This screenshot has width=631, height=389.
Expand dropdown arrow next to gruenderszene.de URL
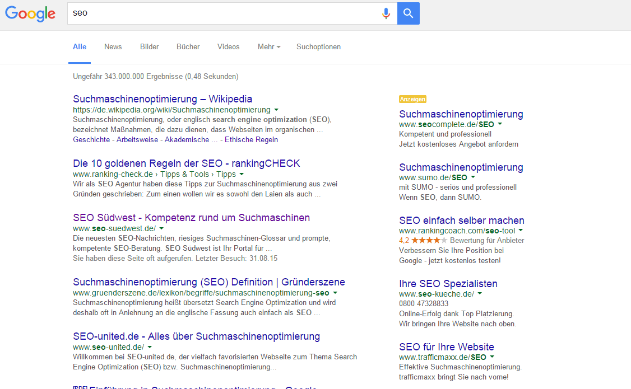(335, 293)
